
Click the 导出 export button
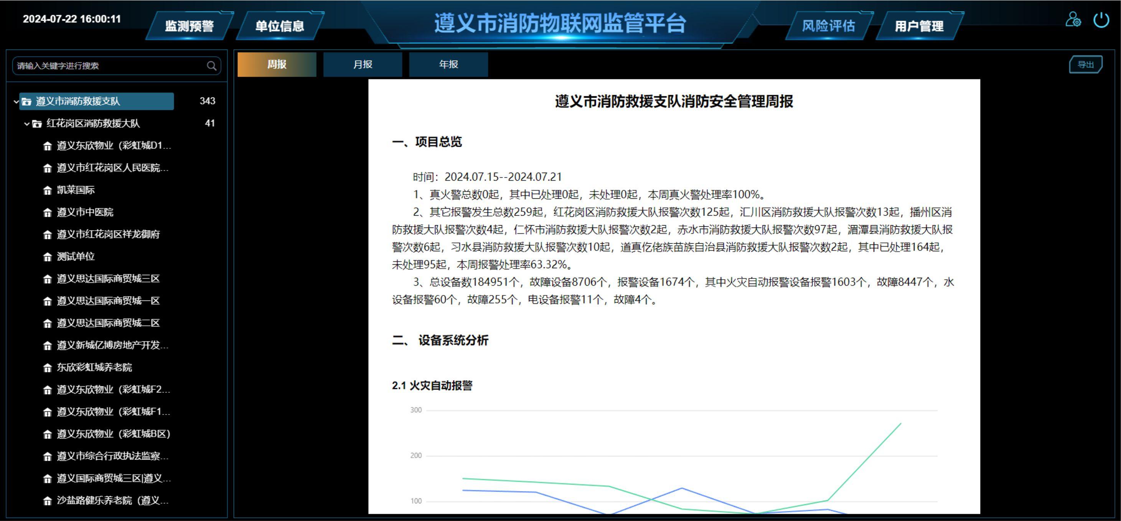click(1085, 64)
